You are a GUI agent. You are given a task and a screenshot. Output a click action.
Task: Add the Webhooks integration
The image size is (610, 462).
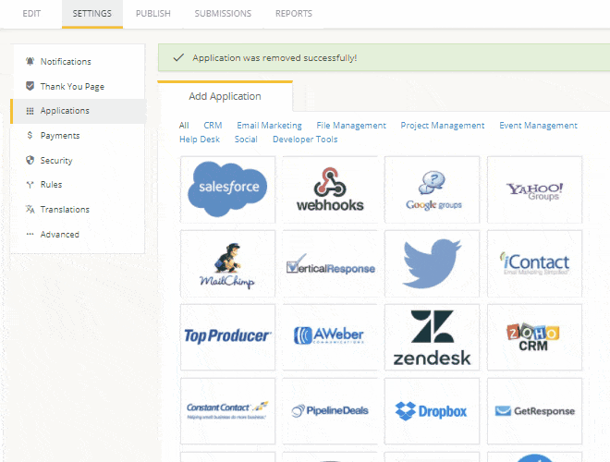tap(330, 189)
